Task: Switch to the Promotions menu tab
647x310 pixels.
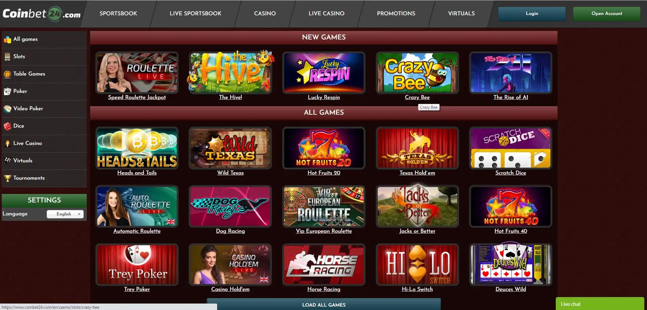Action: point(396,14)
